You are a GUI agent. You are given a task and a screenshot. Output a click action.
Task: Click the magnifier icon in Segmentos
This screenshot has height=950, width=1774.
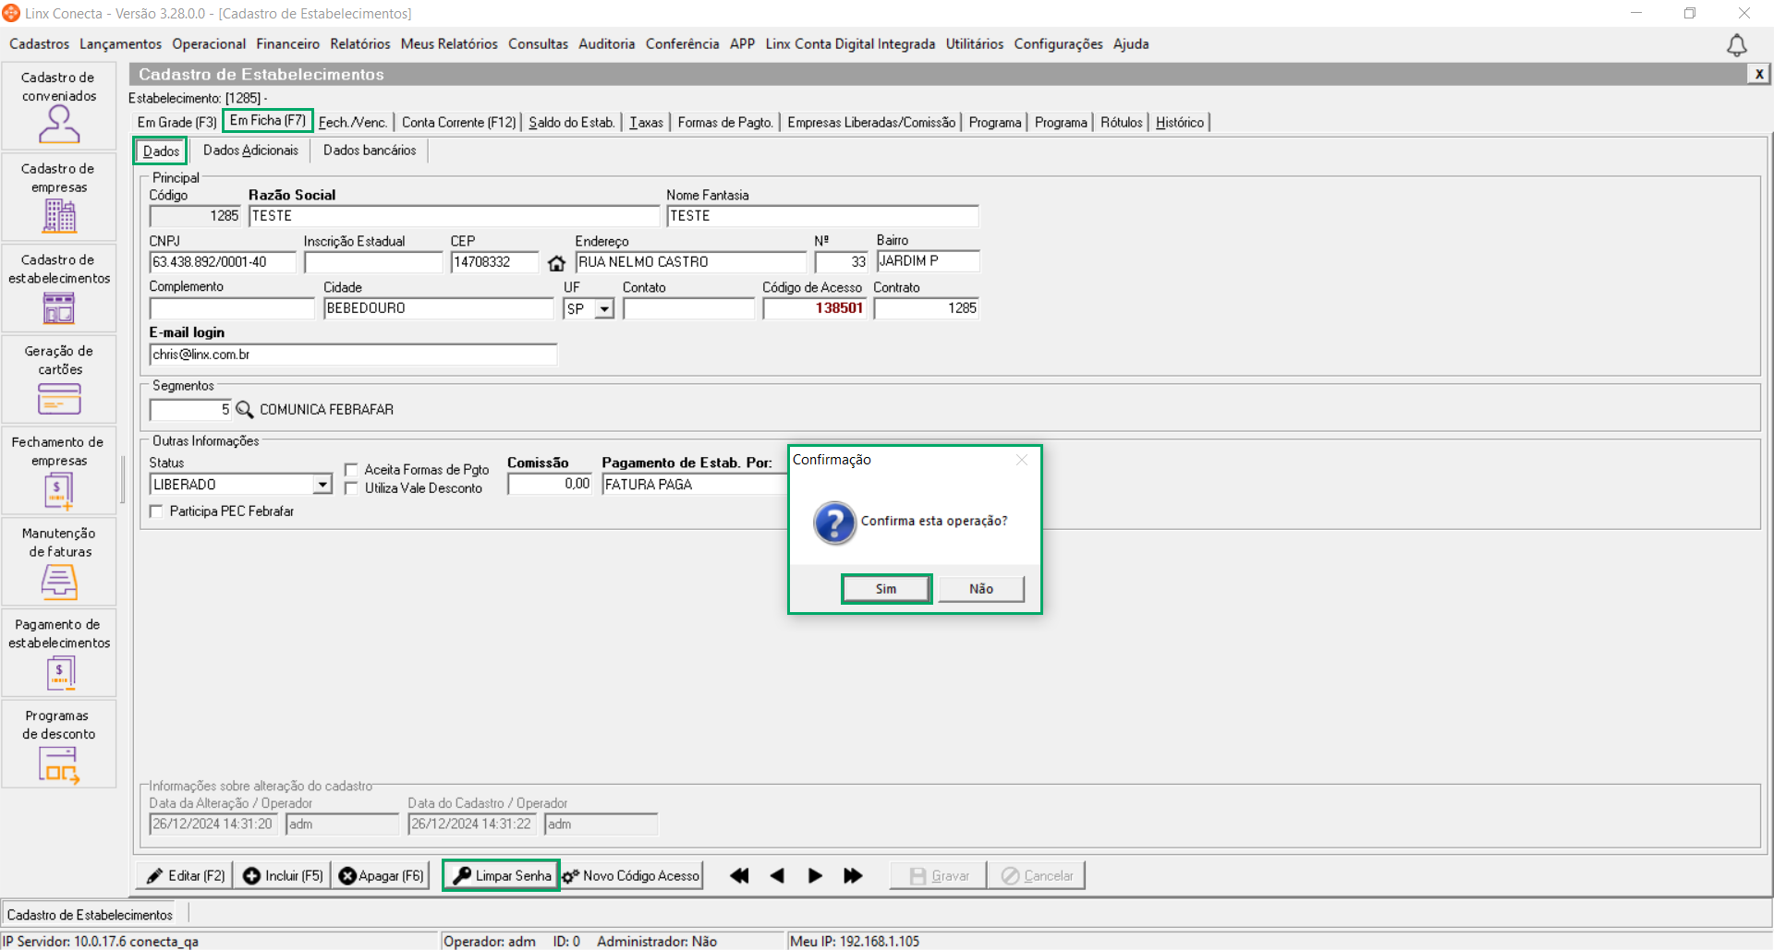tap(244, 409)
